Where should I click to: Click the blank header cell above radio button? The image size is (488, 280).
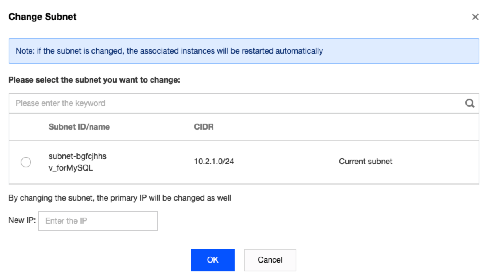(x=26, y=127)
